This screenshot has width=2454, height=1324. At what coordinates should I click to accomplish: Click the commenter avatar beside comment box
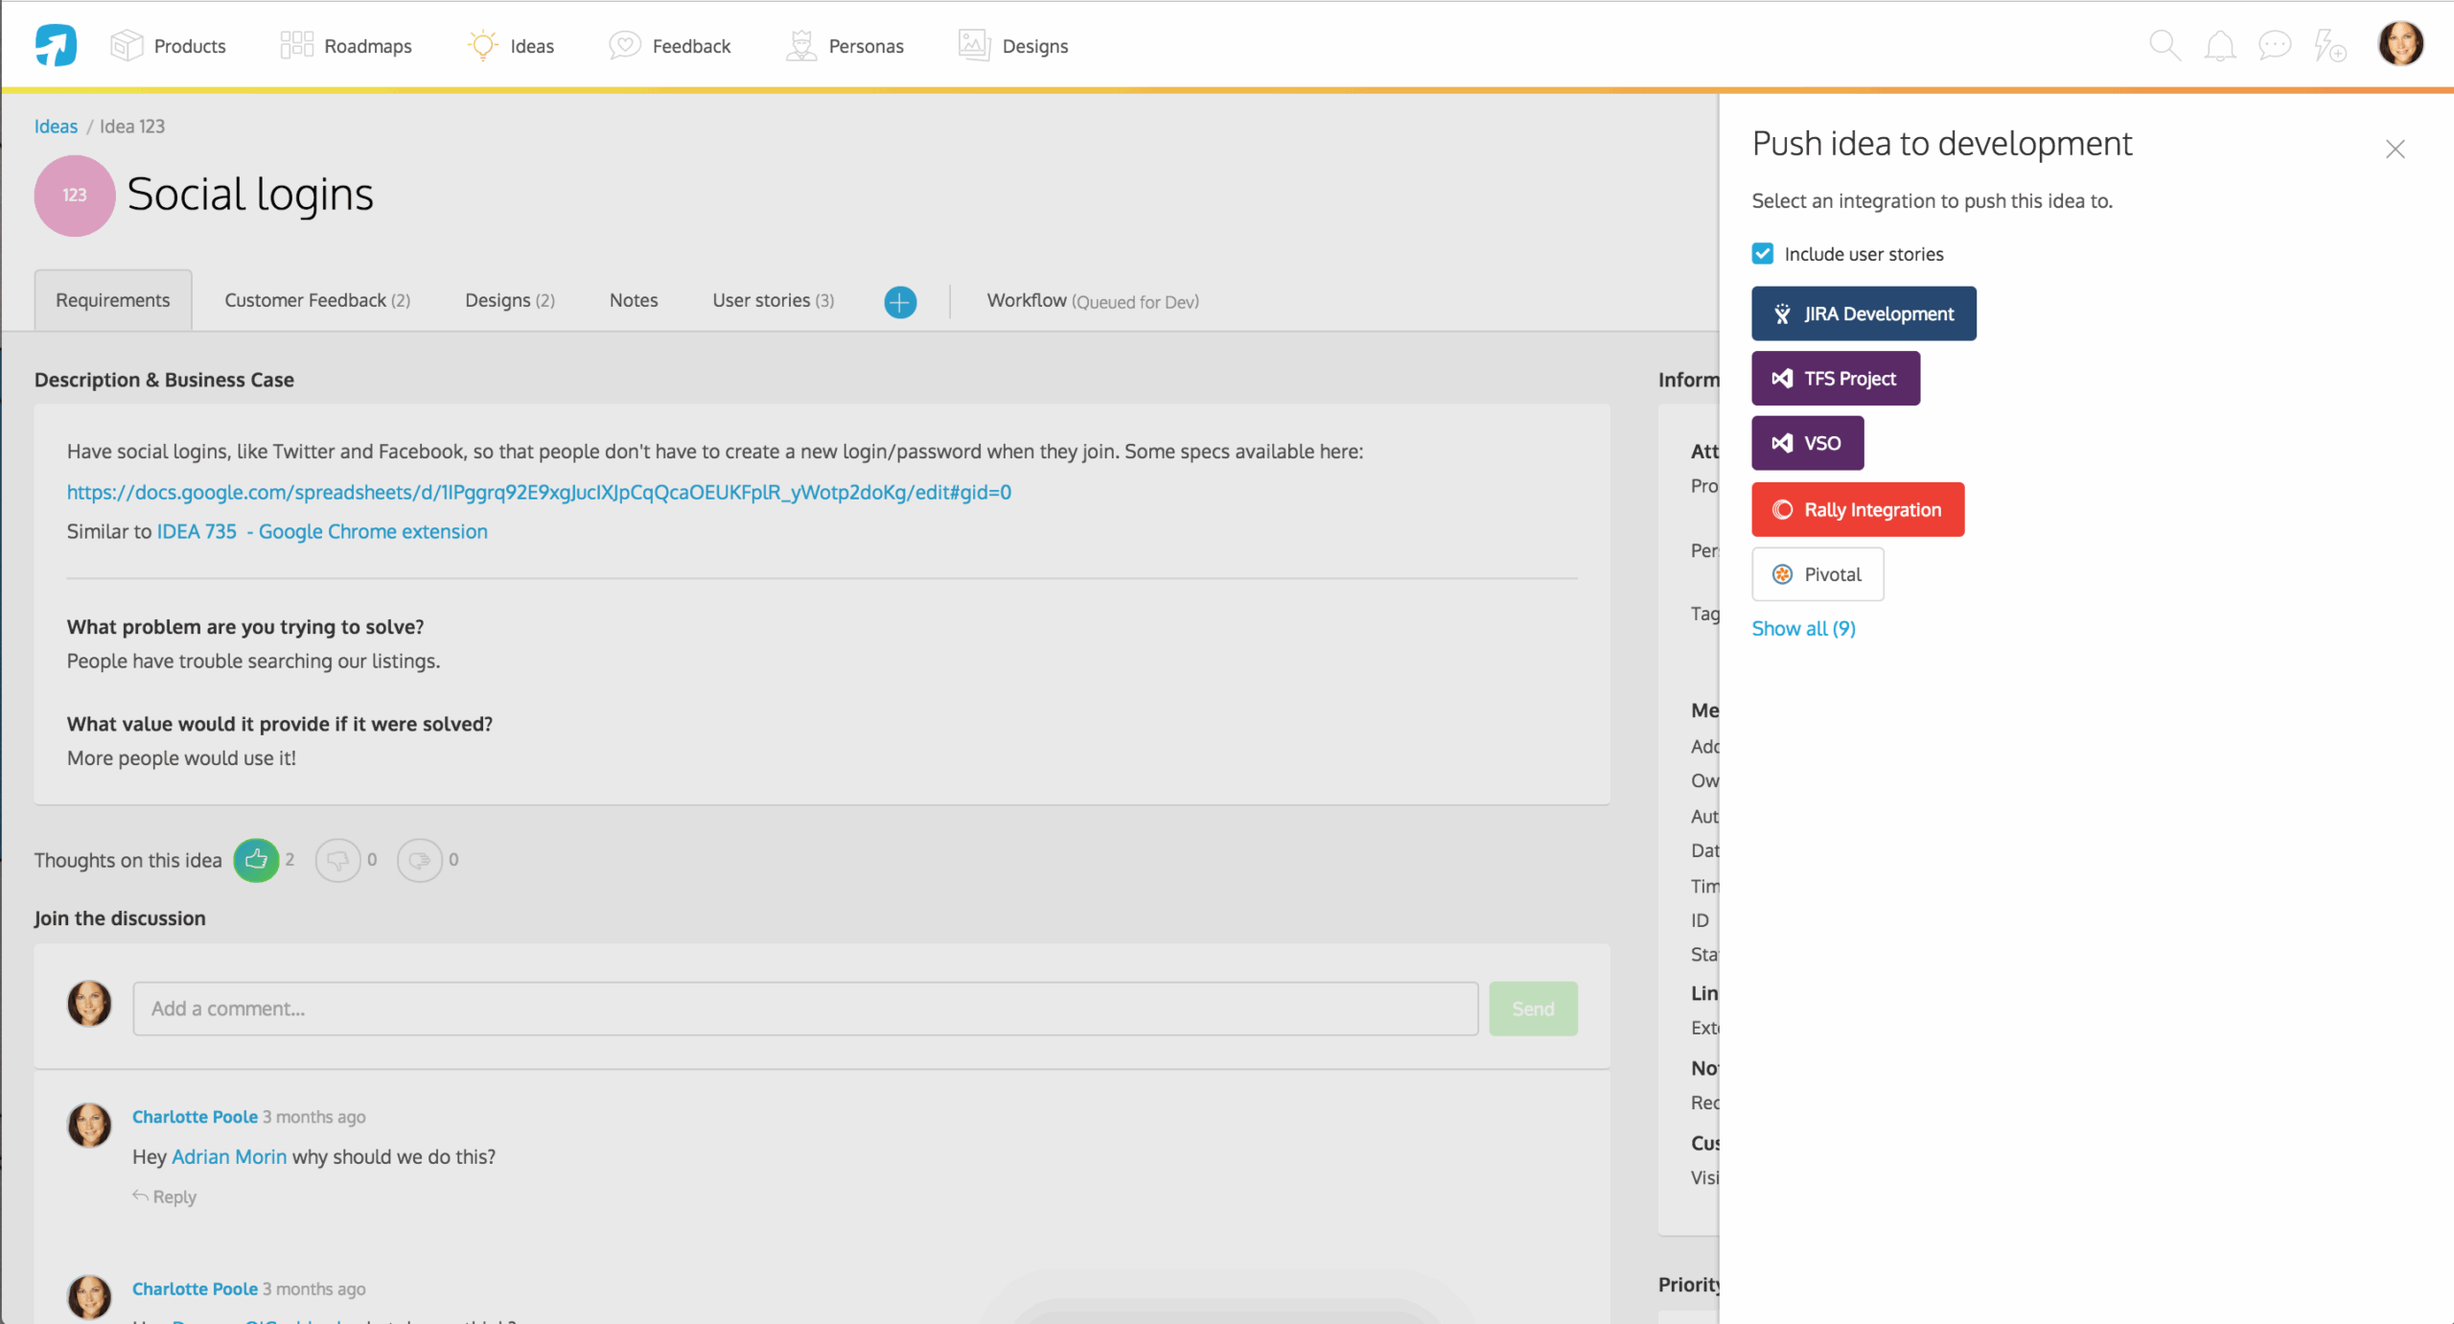click(x=89, y=1004)
